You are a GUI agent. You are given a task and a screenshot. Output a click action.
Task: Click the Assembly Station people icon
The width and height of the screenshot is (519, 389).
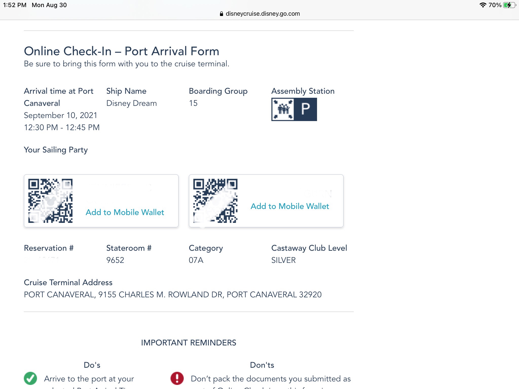pos(283,109)
